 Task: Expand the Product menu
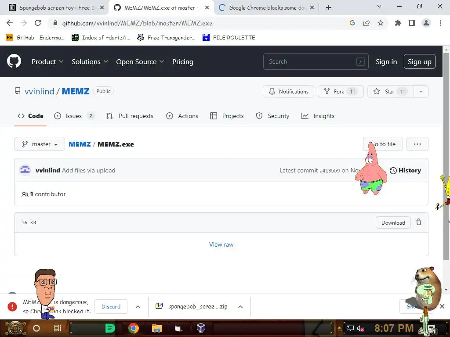click(47, 61)
